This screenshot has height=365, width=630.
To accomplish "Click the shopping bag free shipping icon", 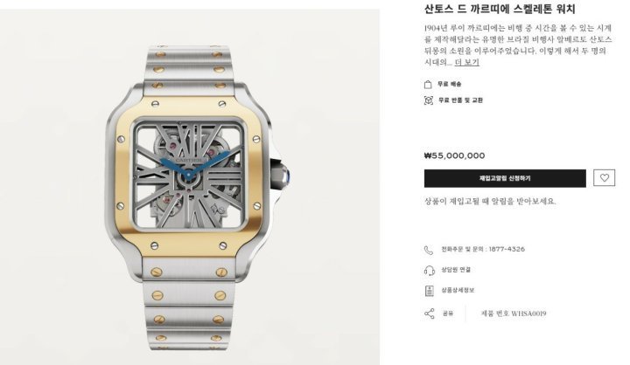I will coord(428,84).
